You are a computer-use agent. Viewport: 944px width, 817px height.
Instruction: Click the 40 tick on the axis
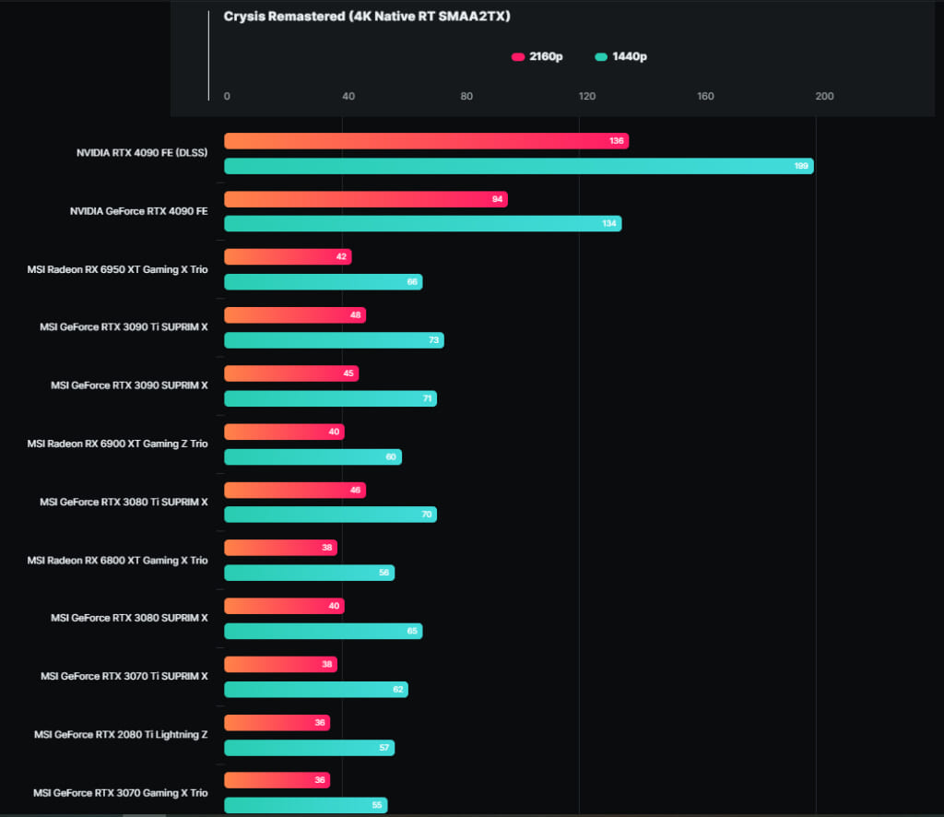(348, 96)
